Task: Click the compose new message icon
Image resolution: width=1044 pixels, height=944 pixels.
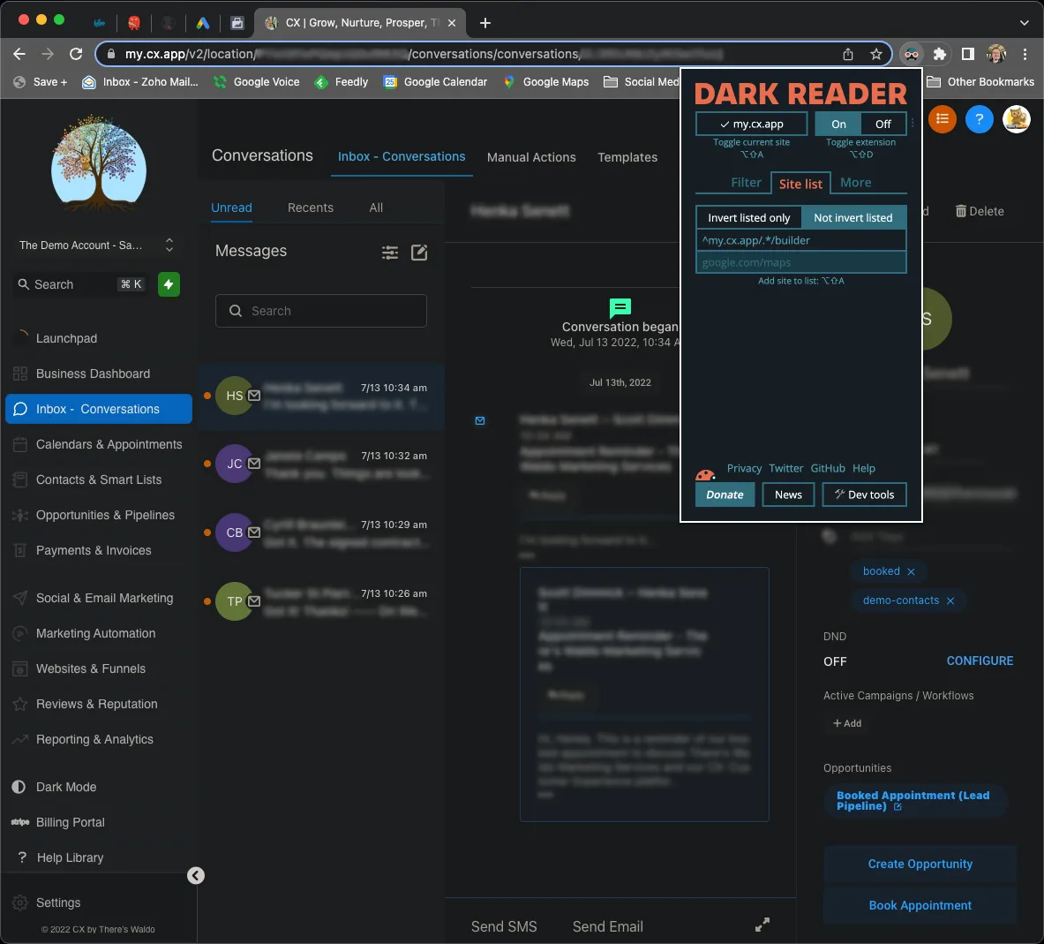Action: pyautogui.click(x=419, y=253)
